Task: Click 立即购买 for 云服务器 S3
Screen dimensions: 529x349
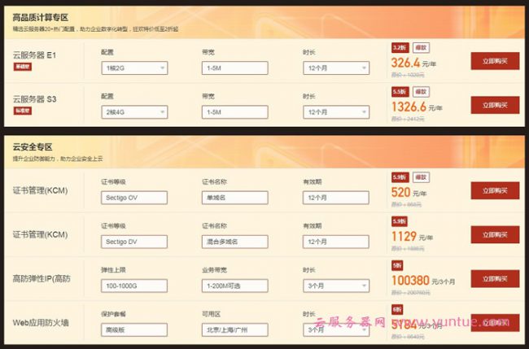Action: [x=495, y=105]
